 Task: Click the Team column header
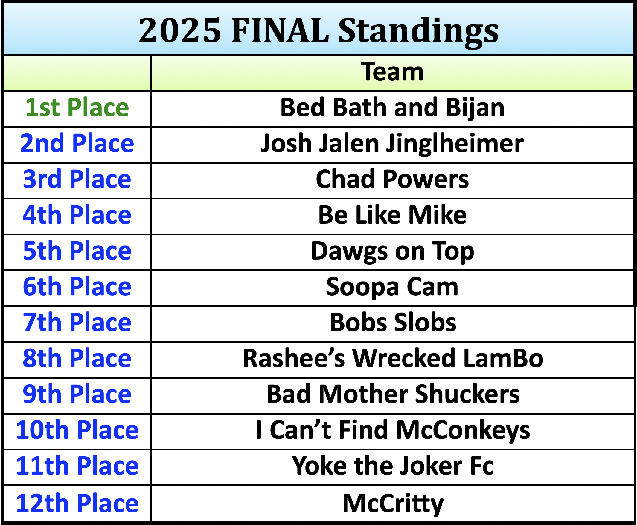click(x=392, y=72)
